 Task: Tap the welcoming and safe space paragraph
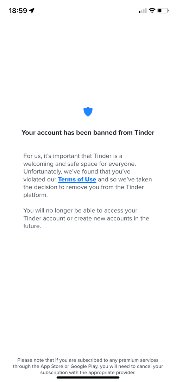(x=88, y=175)
